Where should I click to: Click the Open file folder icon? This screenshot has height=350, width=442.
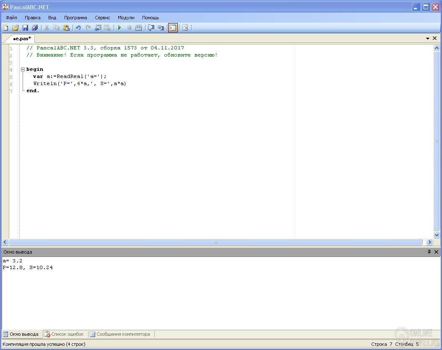point(16,28)
